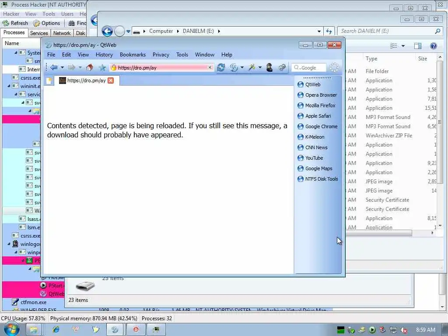Click the taskbar clock showing 8:59 AM

426,330
